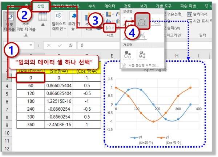218x157 pixels.
Task: Select cell with value 60
Action: click(x=31, y=86)
